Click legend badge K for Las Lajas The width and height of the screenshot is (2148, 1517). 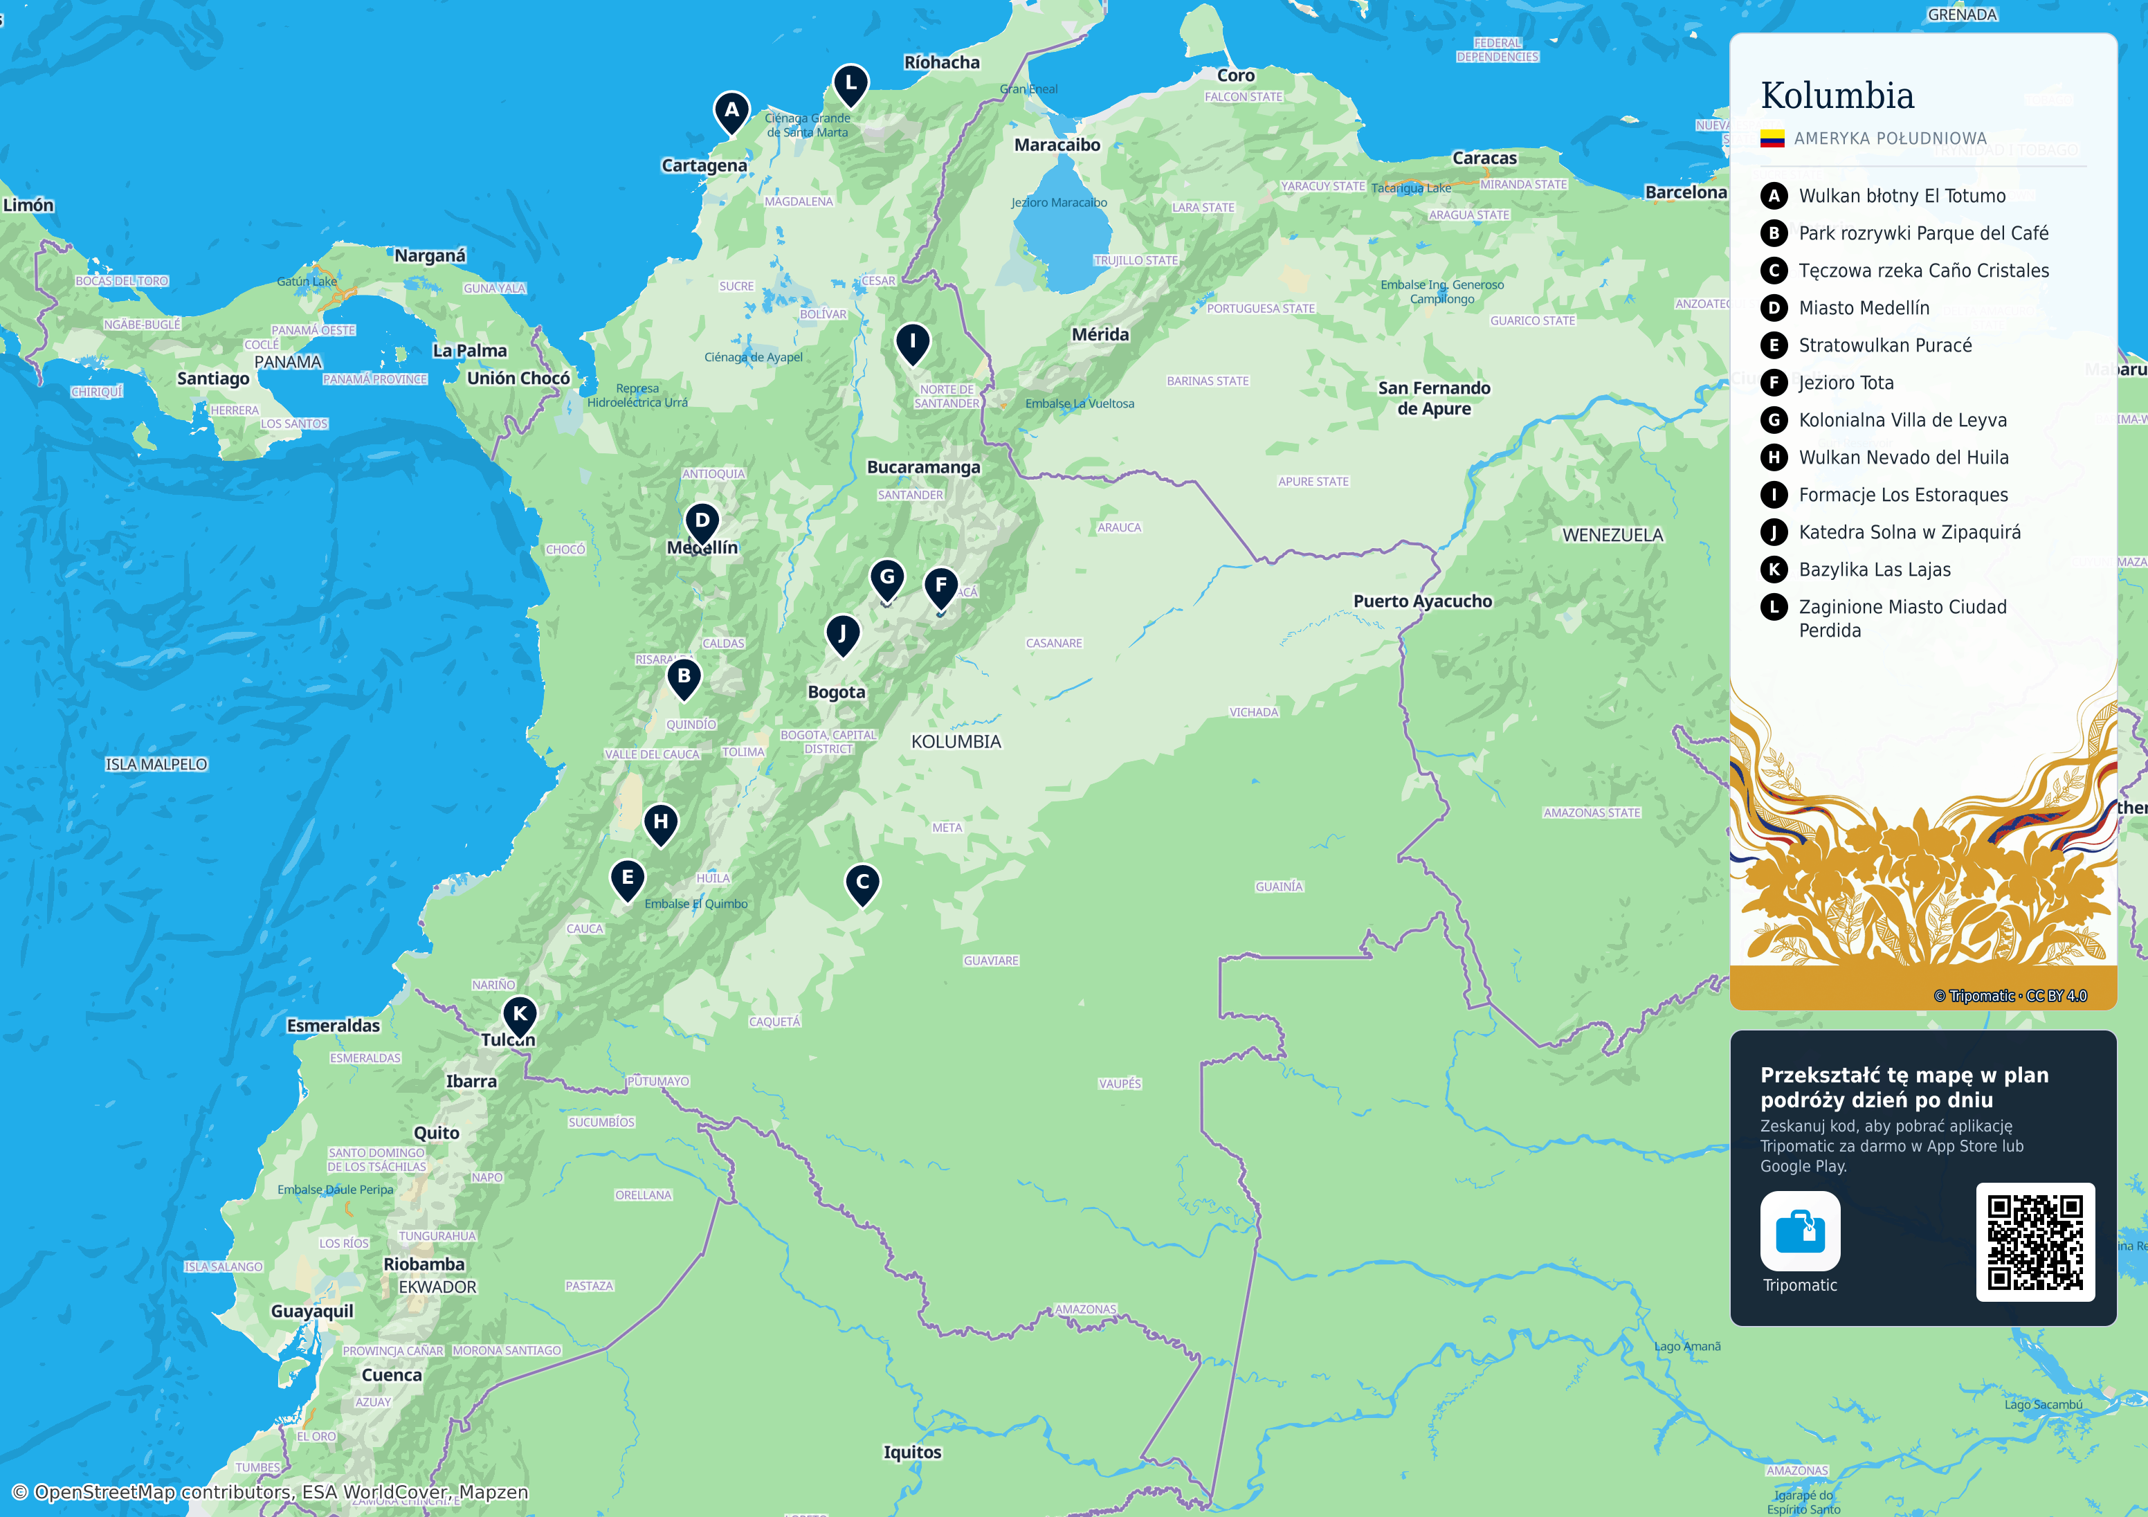coord(1774,569)
